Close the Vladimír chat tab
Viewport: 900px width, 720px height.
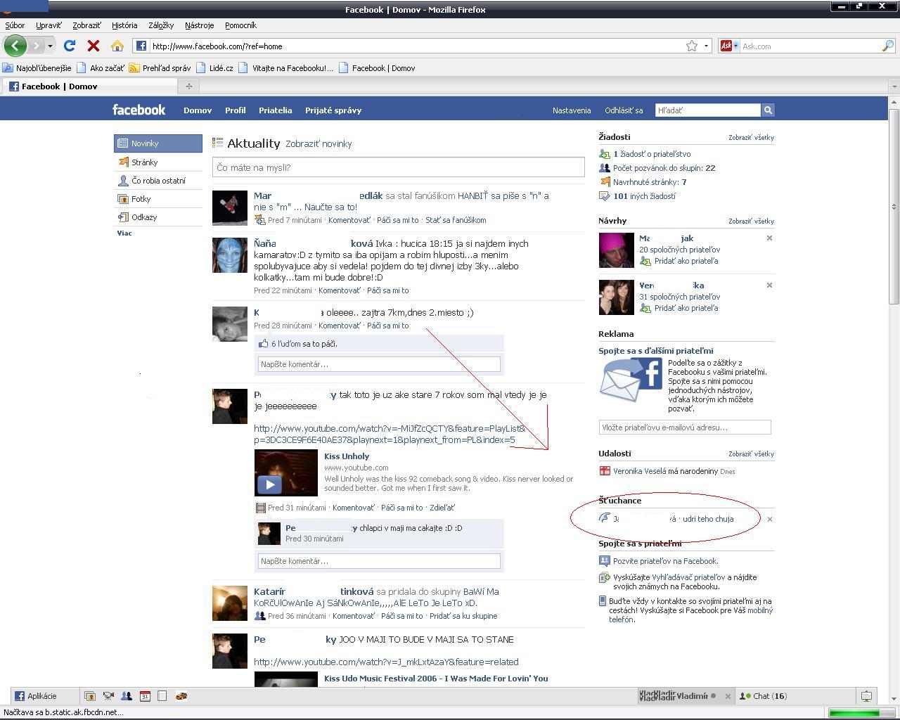pos(728,696)
